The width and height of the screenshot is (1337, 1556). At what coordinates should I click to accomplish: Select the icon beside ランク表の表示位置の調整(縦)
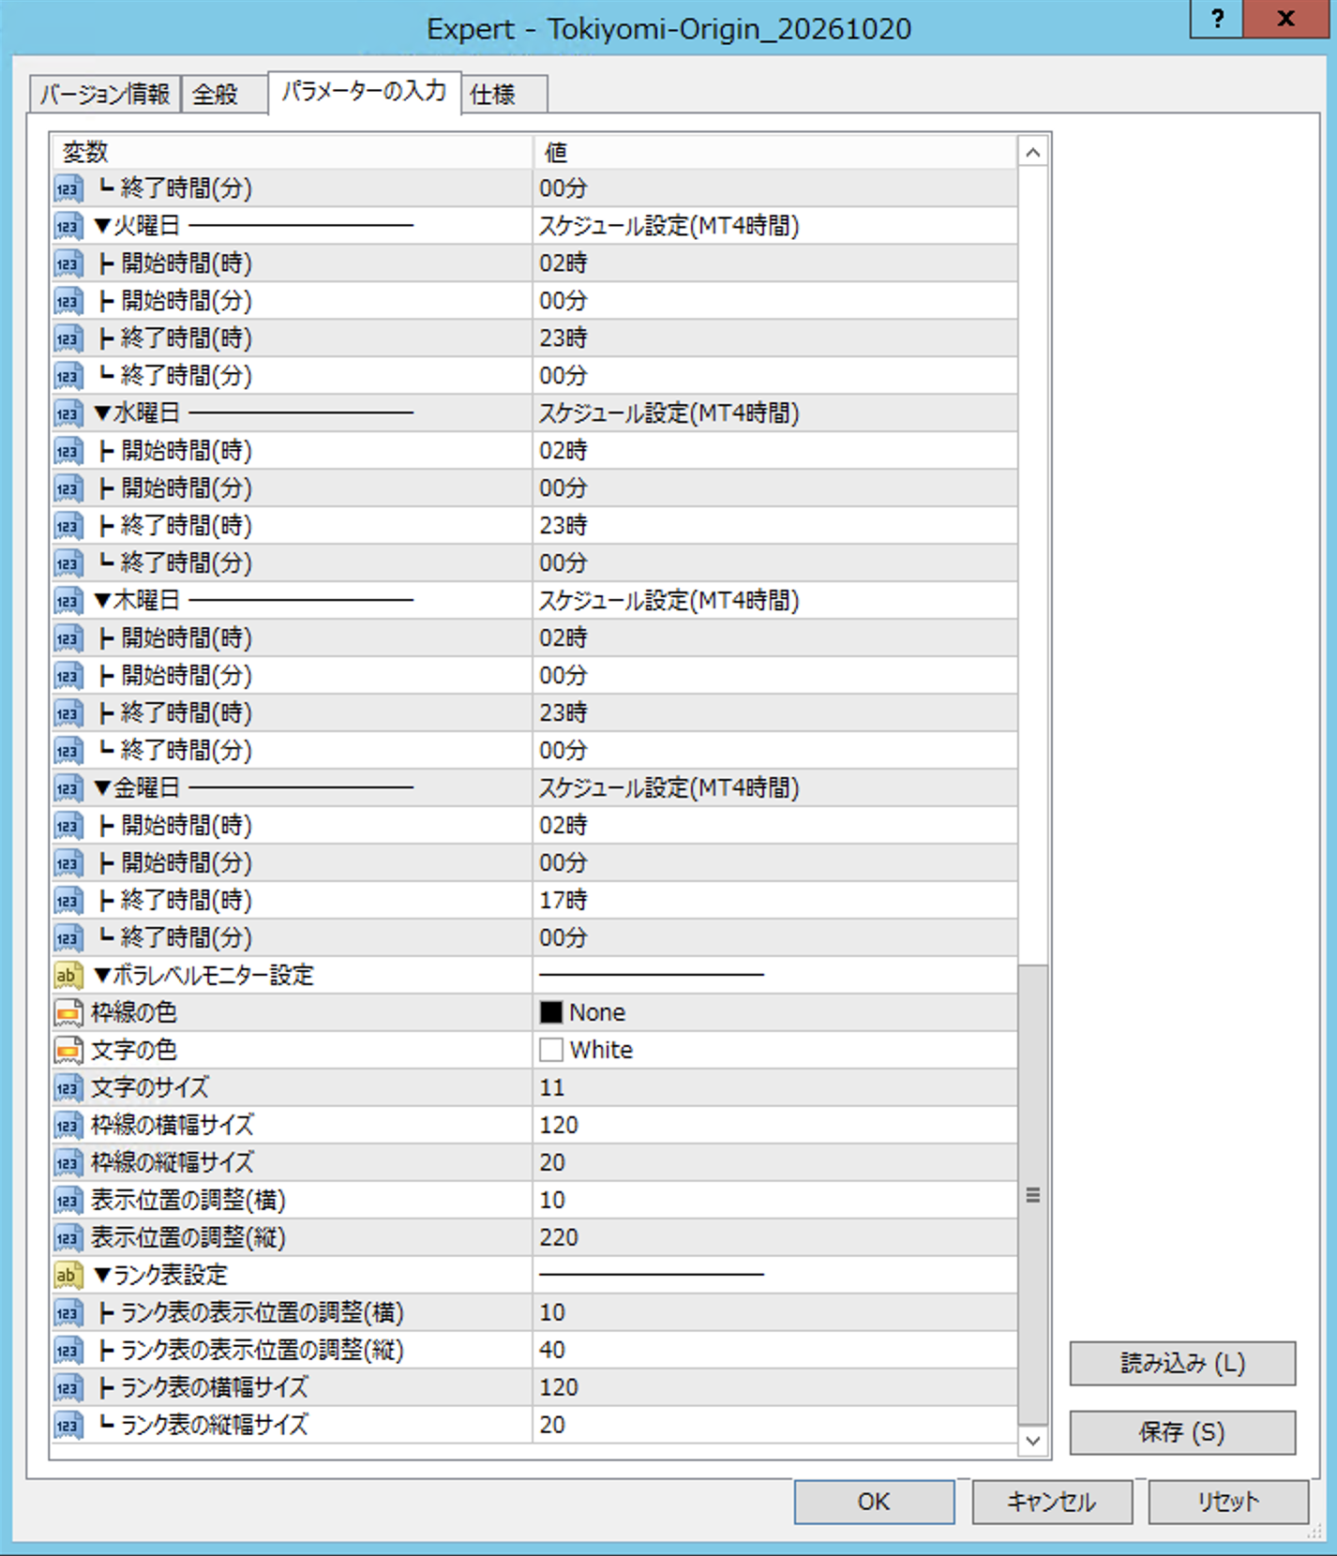(68, 1351)
